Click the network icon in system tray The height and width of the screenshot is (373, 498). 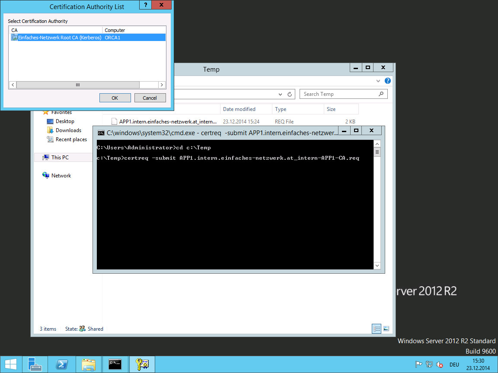click(x=429, y=364)
